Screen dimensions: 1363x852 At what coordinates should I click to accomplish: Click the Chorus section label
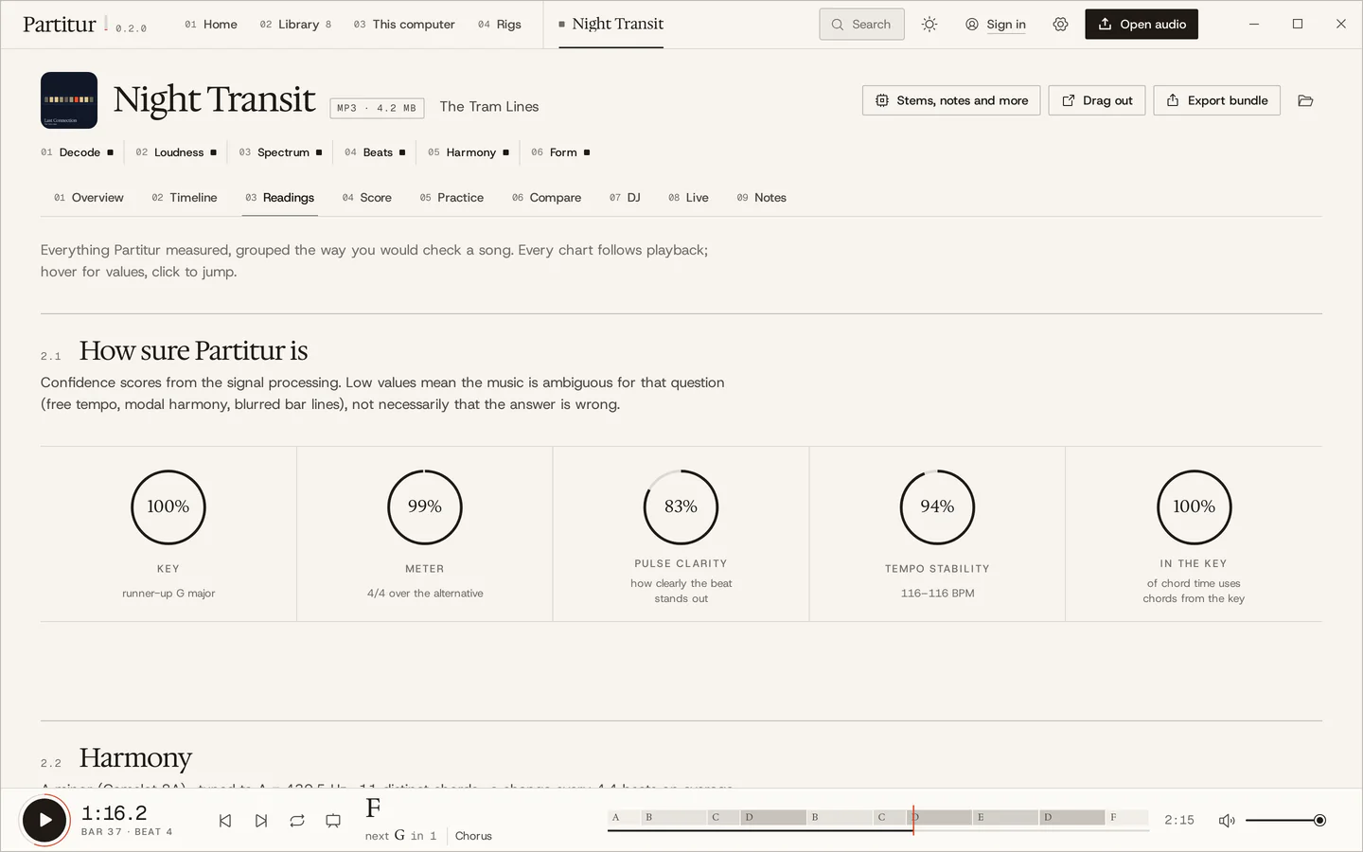coord(473,836)
